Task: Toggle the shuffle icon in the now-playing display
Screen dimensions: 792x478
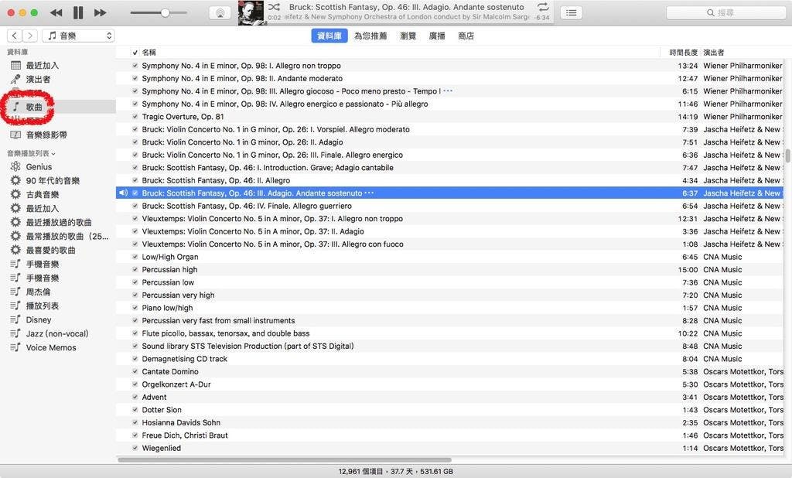Action: 274,7
